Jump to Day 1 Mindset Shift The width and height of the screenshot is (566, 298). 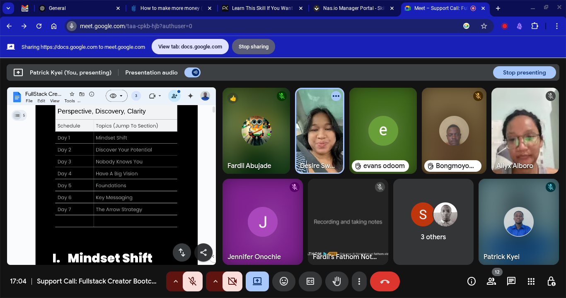(111, 138)
